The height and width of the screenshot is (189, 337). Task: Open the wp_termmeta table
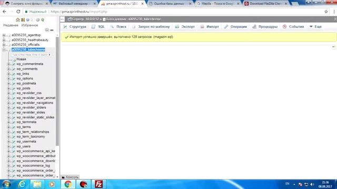(26, 122)
